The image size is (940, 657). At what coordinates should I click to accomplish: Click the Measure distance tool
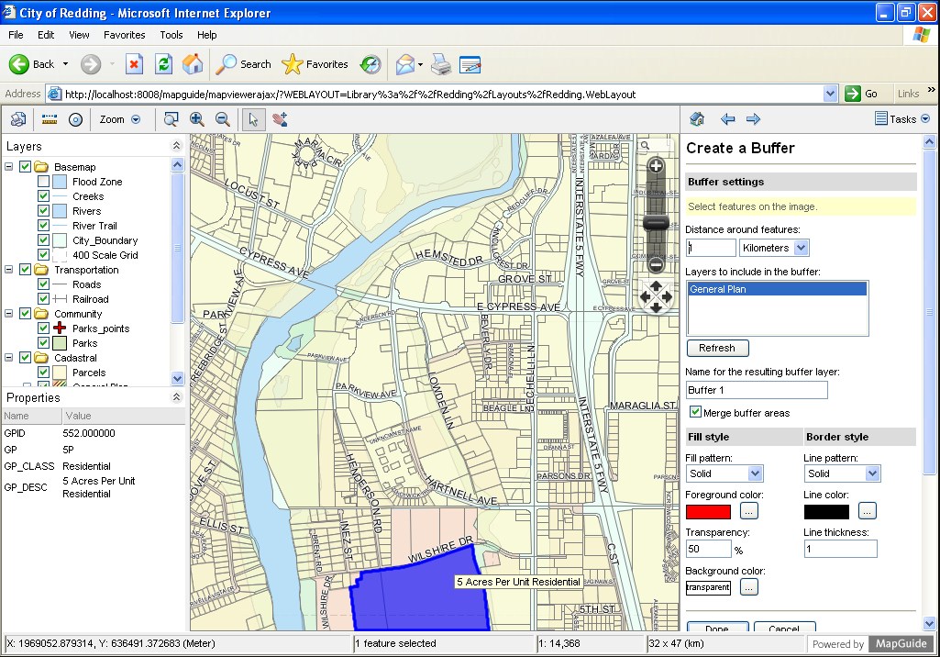click(49, 119)
